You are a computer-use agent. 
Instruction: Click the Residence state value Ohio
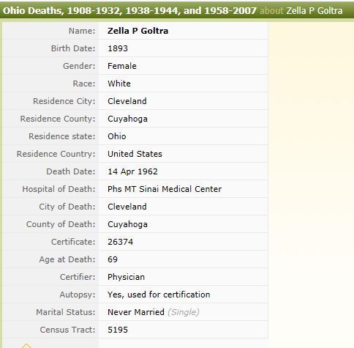(x=117, y=136)
